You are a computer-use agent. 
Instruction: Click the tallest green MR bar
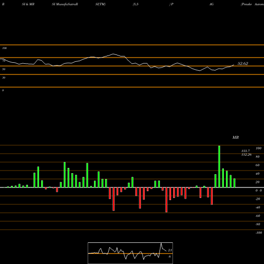219,166
